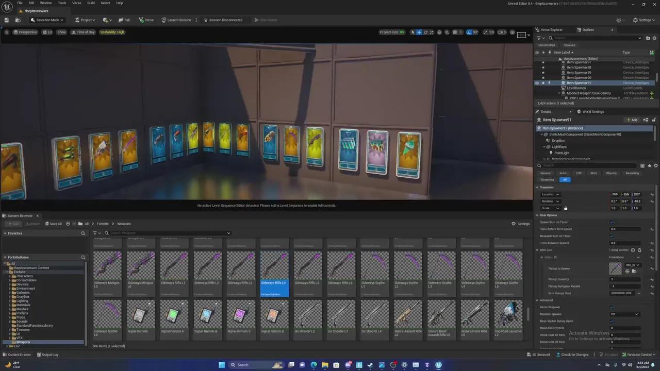Click the Details property matrix grid icon
The width and height of the screenshot is (660, 371).
[642, 165]
